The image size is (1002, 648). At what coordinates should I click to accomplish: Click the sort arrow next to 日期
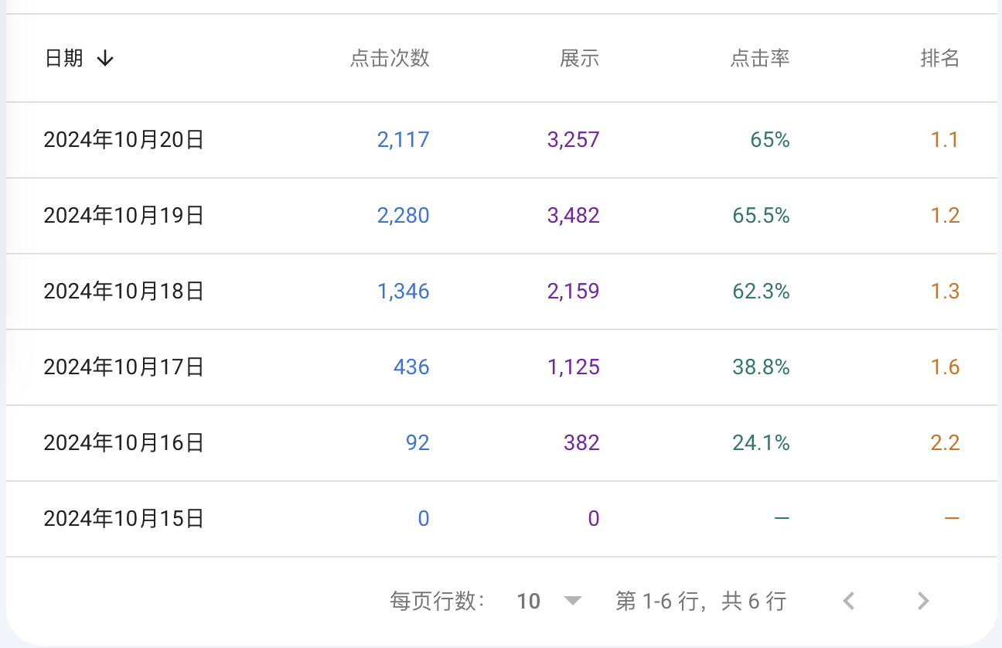coord(105,58)
